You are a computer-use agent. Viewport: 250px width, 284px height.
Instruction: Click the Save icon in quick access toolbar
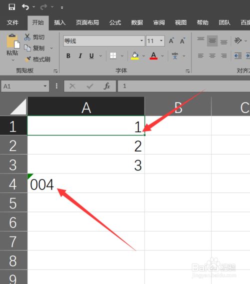pyautogui.click(x=12, y=7)
